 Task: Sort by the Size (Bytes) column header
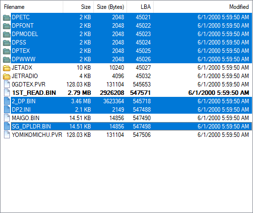(x=110, y=7)
